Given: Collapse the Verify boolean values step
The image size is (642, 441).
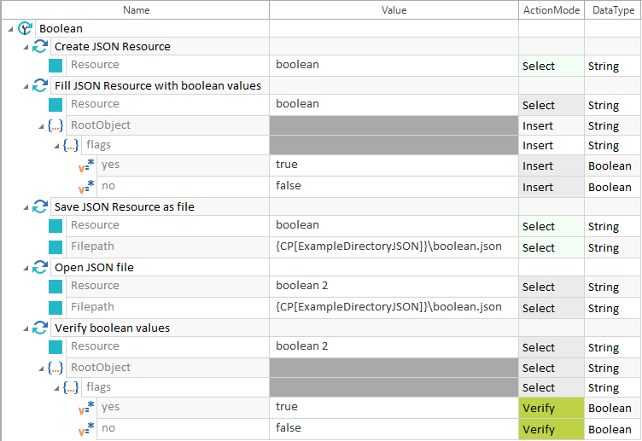Looking at the screenshot, I should [26, 328].
